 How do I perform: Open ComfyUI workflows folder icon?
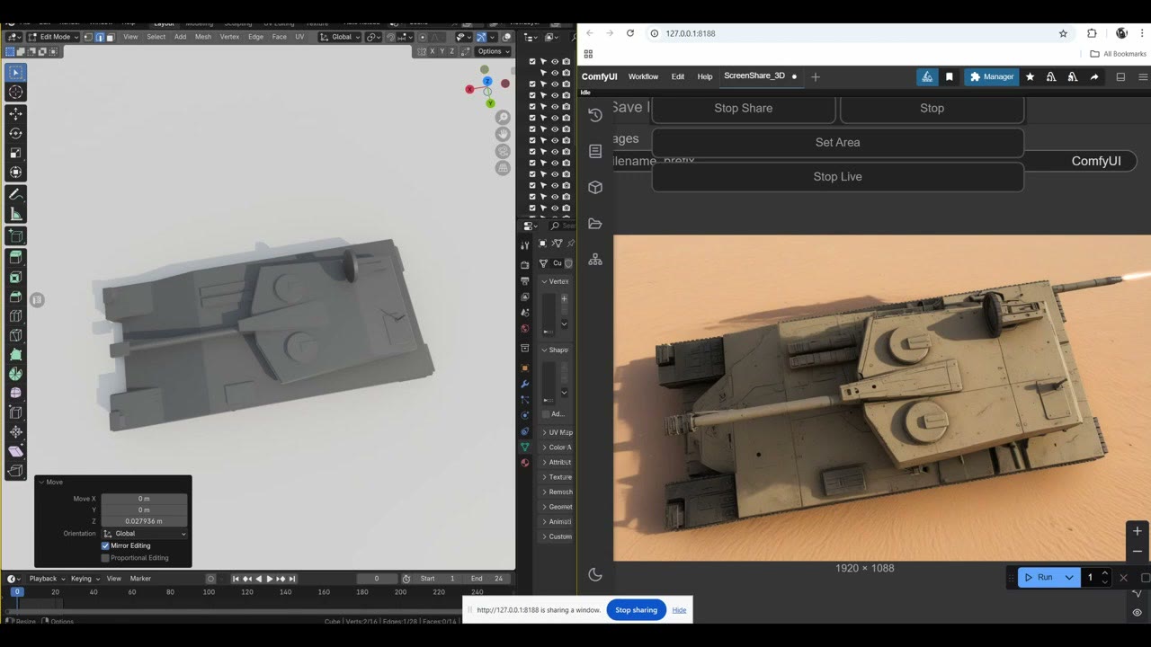click(595, 224)
